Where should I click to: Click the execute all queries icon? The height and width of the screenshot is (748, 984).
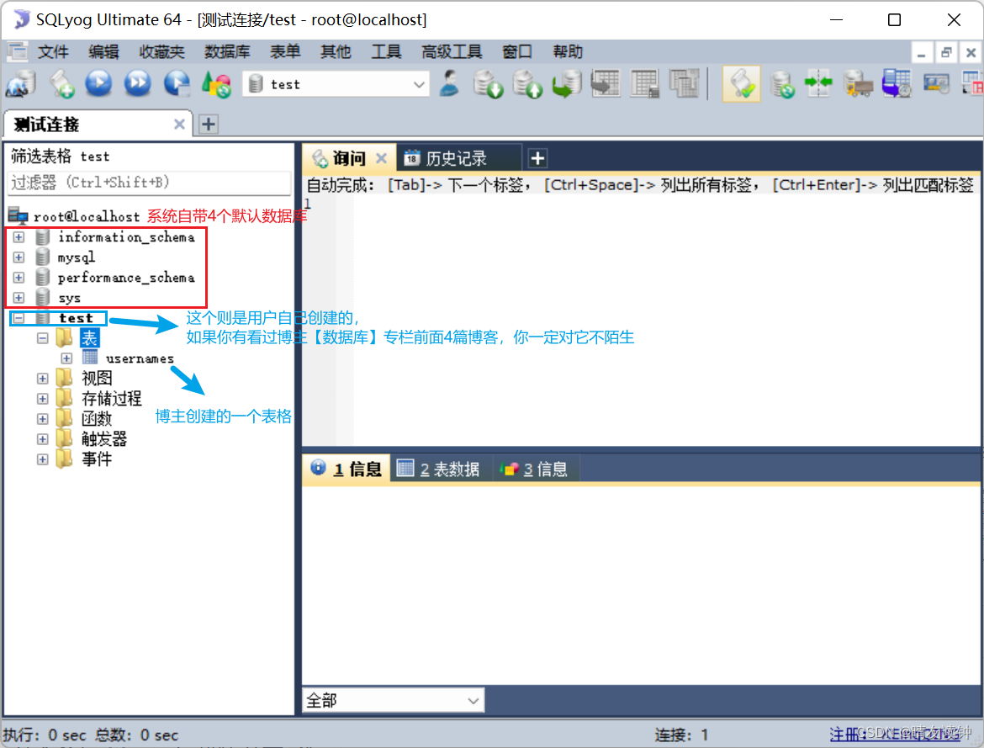coord(137,83)
